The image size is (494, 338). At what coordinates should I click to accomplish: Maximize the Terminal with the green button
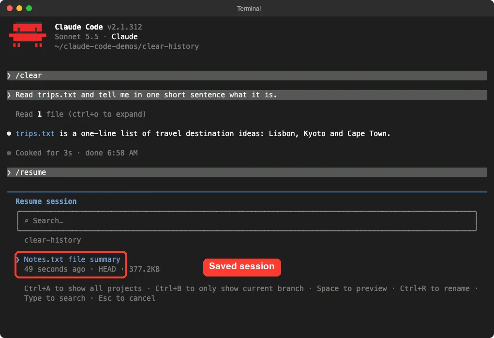click(x=29, y=8)
